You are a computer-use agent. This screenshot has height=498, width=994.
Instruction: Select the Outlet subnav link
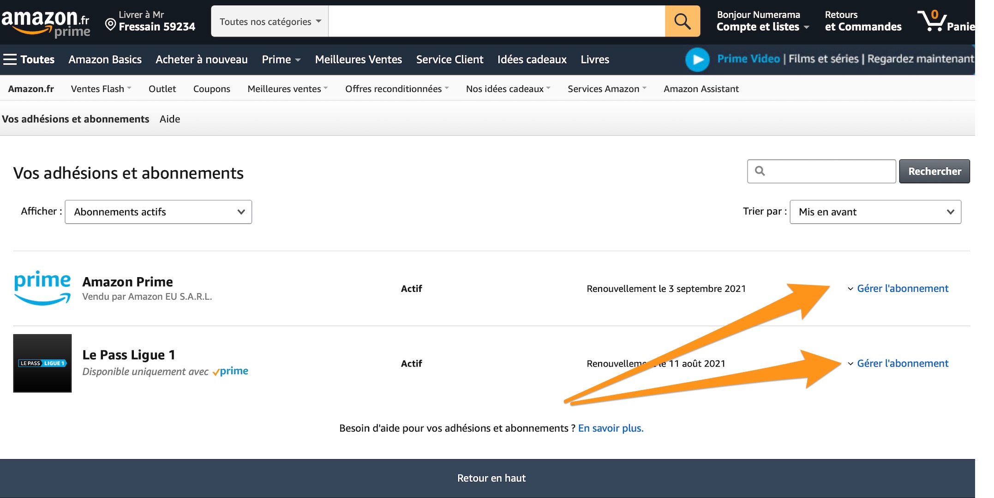(x=162, y=89)
